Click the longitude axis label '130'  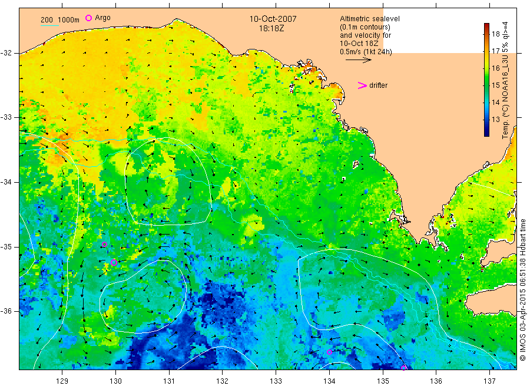coord(115,381)
